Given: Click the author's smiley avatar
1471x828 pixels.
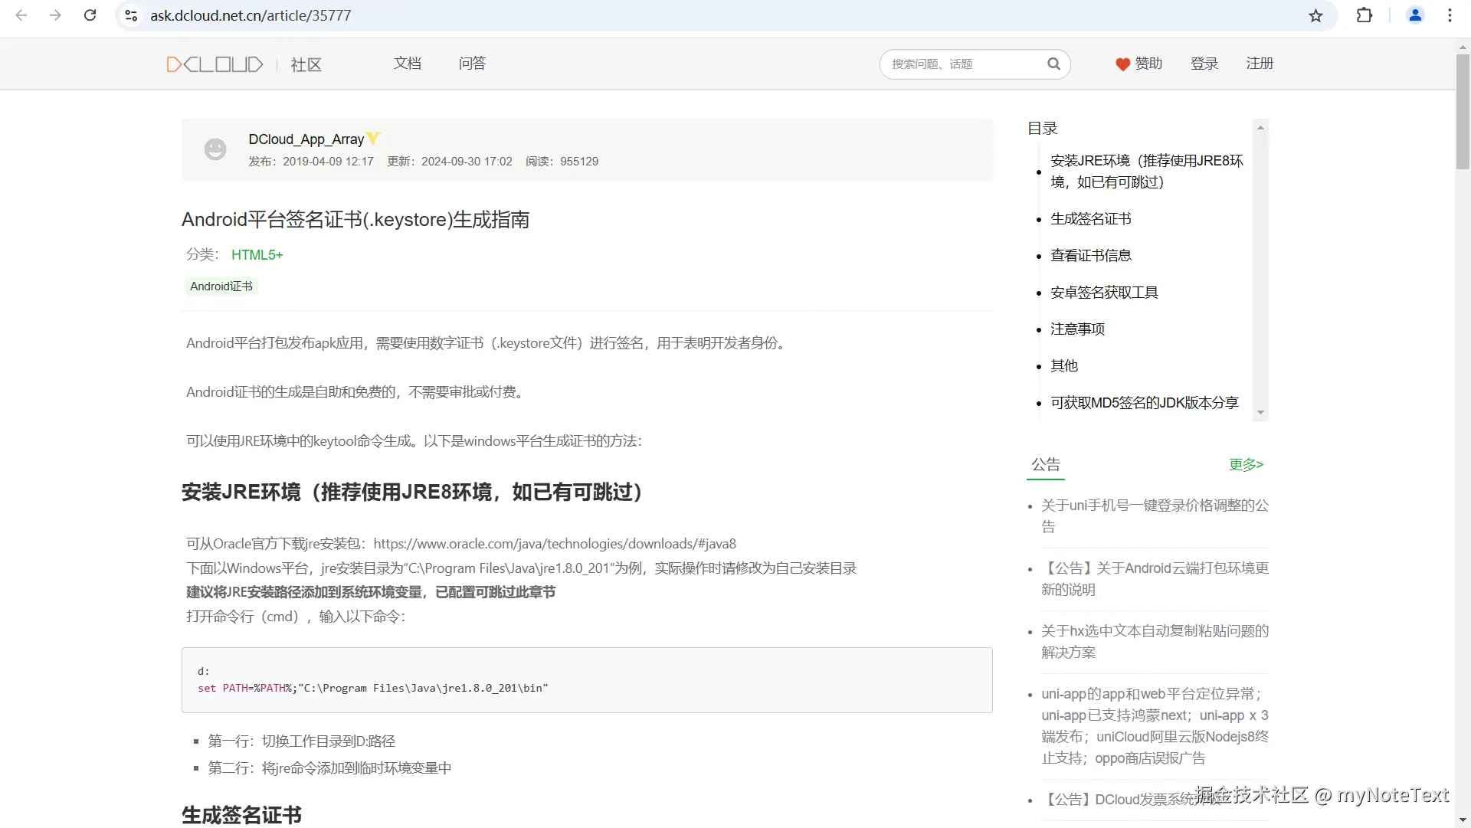Looking at the screenshot, I should pos(215,149).
